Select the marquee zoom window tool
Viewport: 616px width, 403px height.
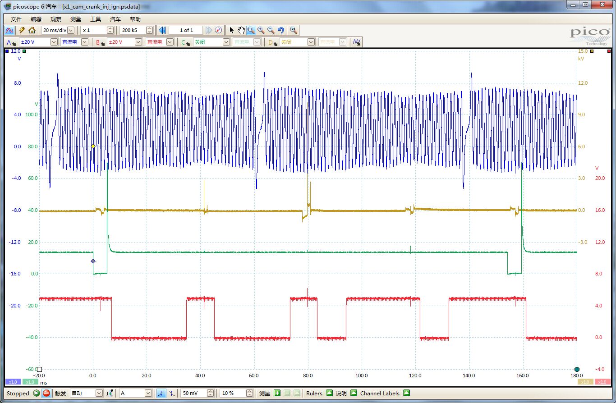click(x=251, y=30)
